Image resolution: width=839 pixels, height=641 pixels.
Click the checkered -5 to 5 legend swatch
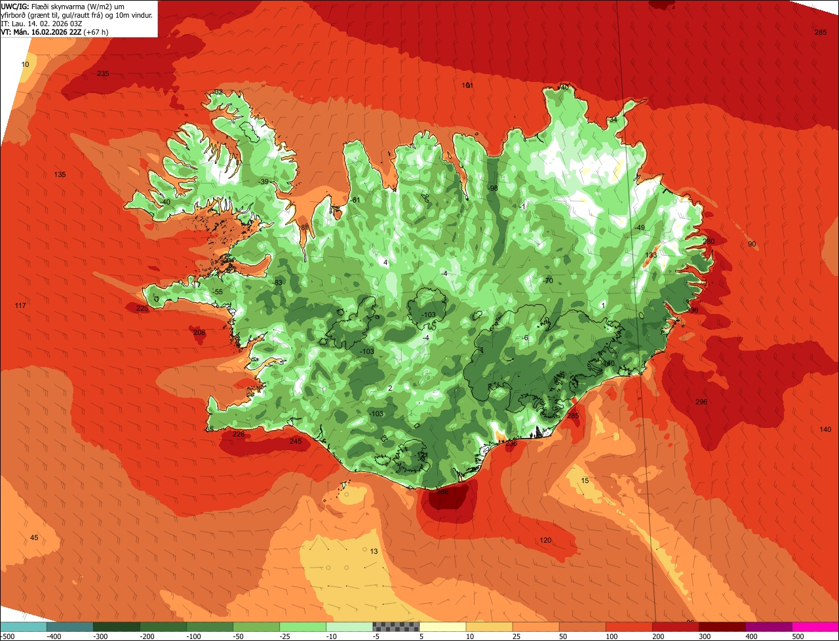tap(396, 627)
